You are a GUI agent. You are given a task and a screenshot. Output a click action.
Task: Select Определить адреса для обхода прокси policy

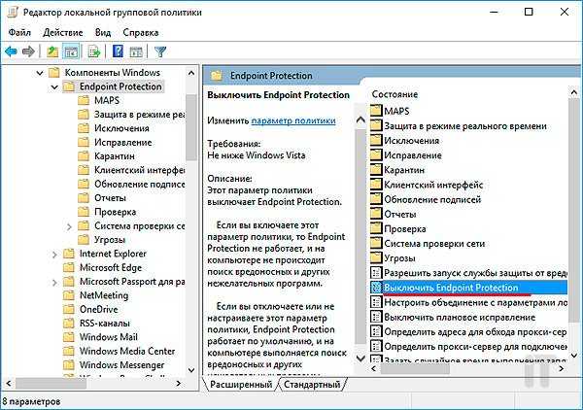468,331
